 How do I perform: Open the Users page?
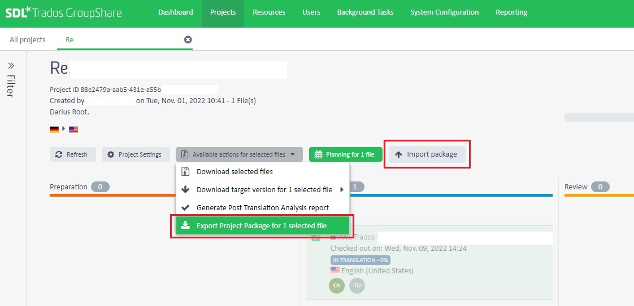coord(311,12)
